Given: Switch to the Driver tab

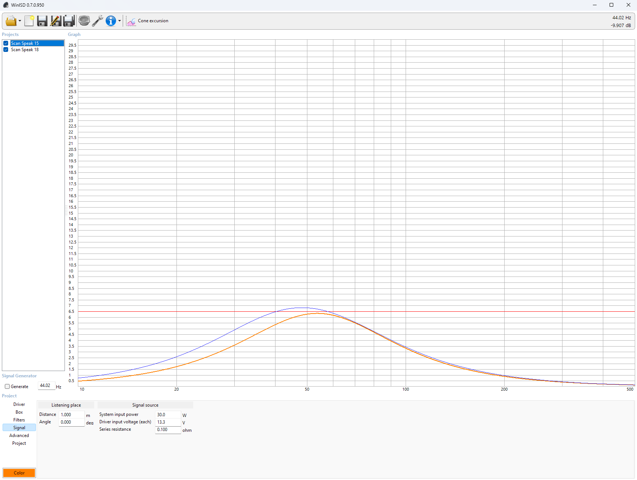Looking at the screenshot, I should click(x=19, y=404).
